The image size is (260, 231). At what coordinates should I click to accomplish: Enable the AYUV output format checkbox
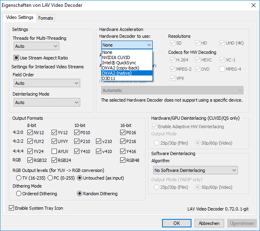pos(54,152)
